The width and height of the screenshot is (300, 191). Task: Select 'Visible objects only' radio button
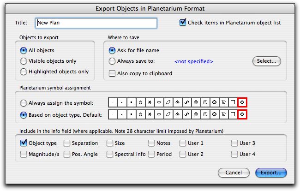click(24, 61)
